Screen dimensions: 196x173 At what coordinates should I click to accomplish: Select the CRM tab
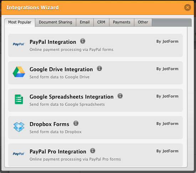click(101, 22)
